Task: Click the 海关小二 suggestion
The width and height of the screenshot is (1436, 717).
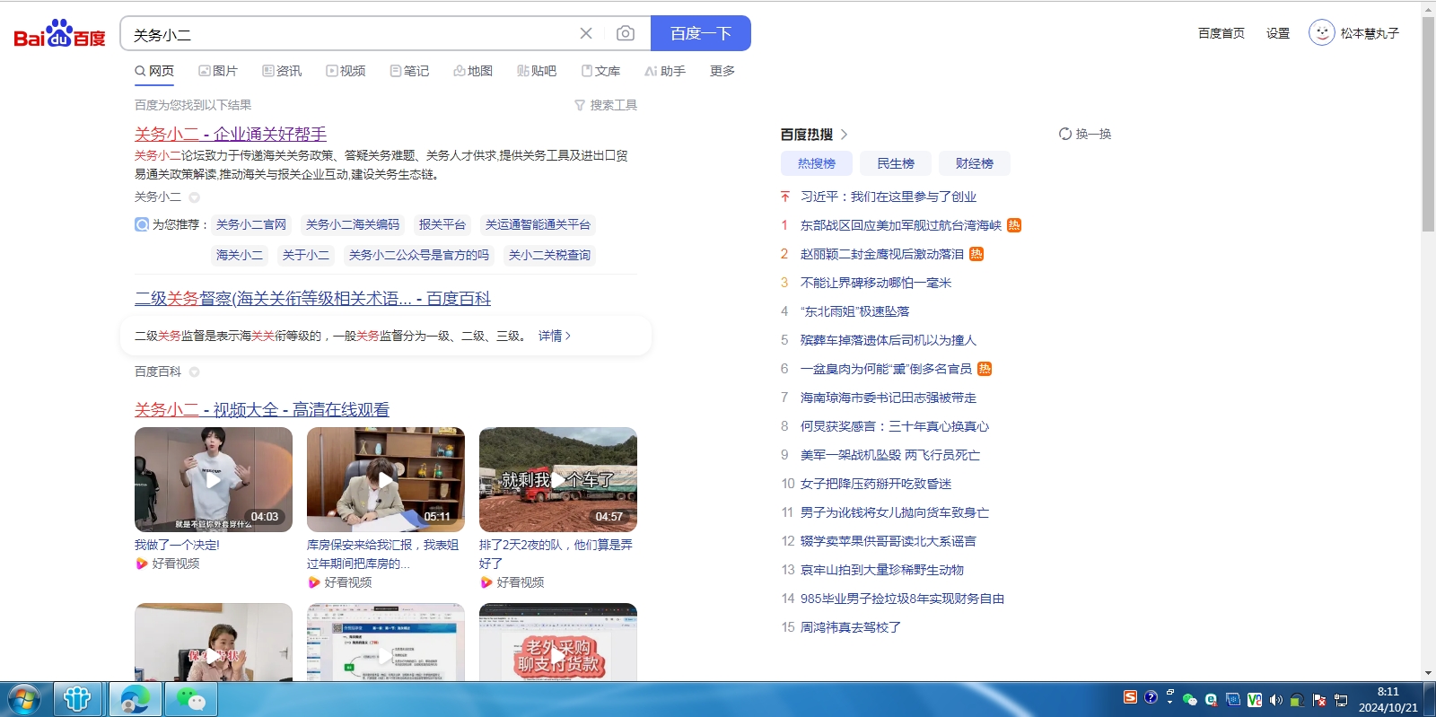Action: pyautogui.click(x=240, y=255)
